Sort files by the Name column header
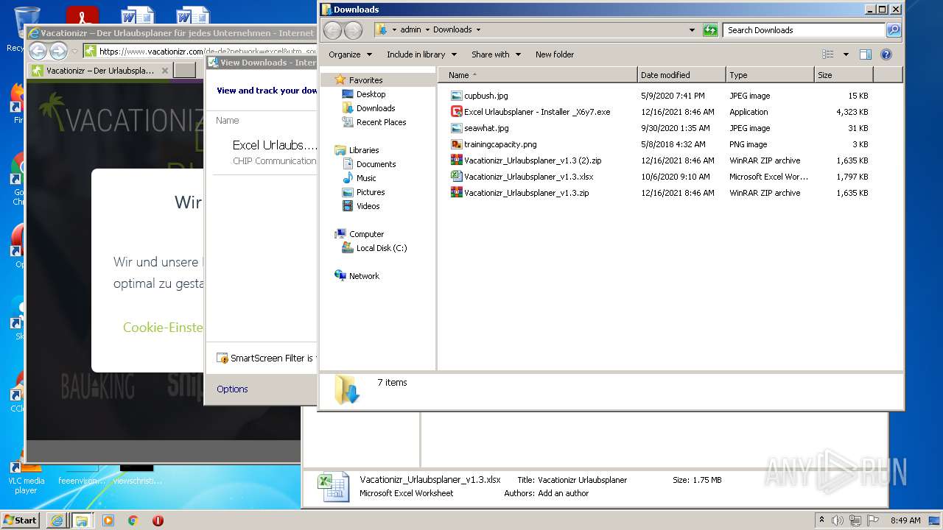943x530 pixels. [x=538, y=75]
